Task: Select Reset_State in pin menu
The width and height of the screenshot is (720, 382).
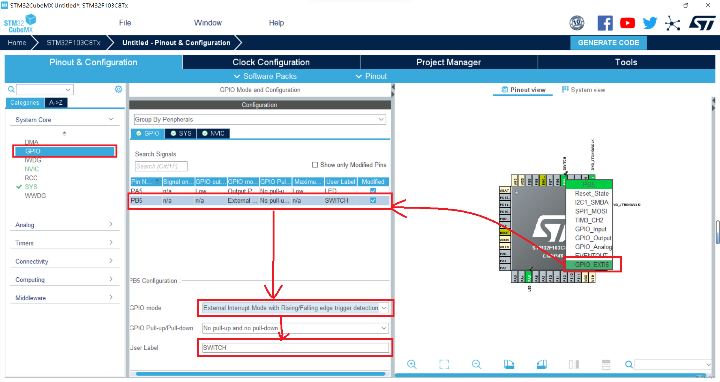Action: pos(592,193)
